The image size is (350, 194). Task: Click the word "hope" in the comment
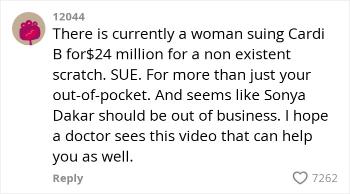pyautogui.click(x=310, y=117)
